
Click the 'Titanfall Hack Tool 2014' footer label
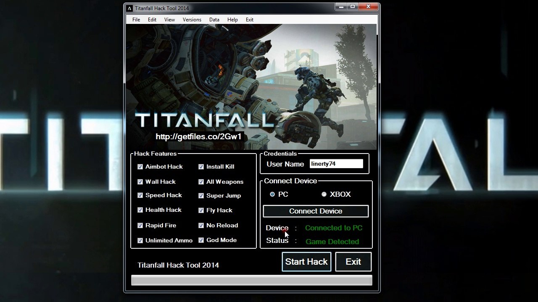(x=178, y=265)
